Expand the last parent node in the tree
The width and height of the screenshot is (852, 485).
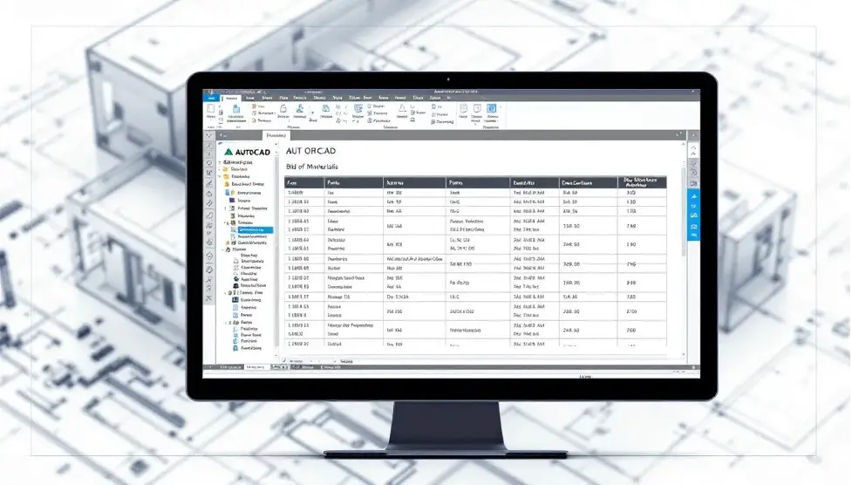pos(226,322)
